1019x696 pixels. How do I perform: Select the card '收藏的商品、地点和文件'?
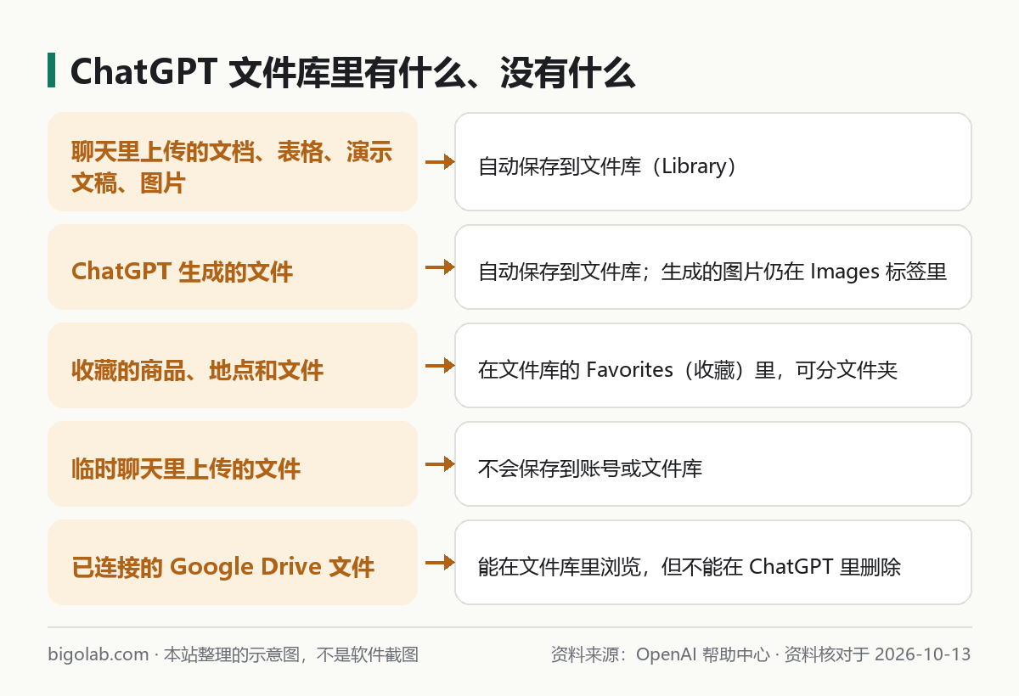point(233,365)
